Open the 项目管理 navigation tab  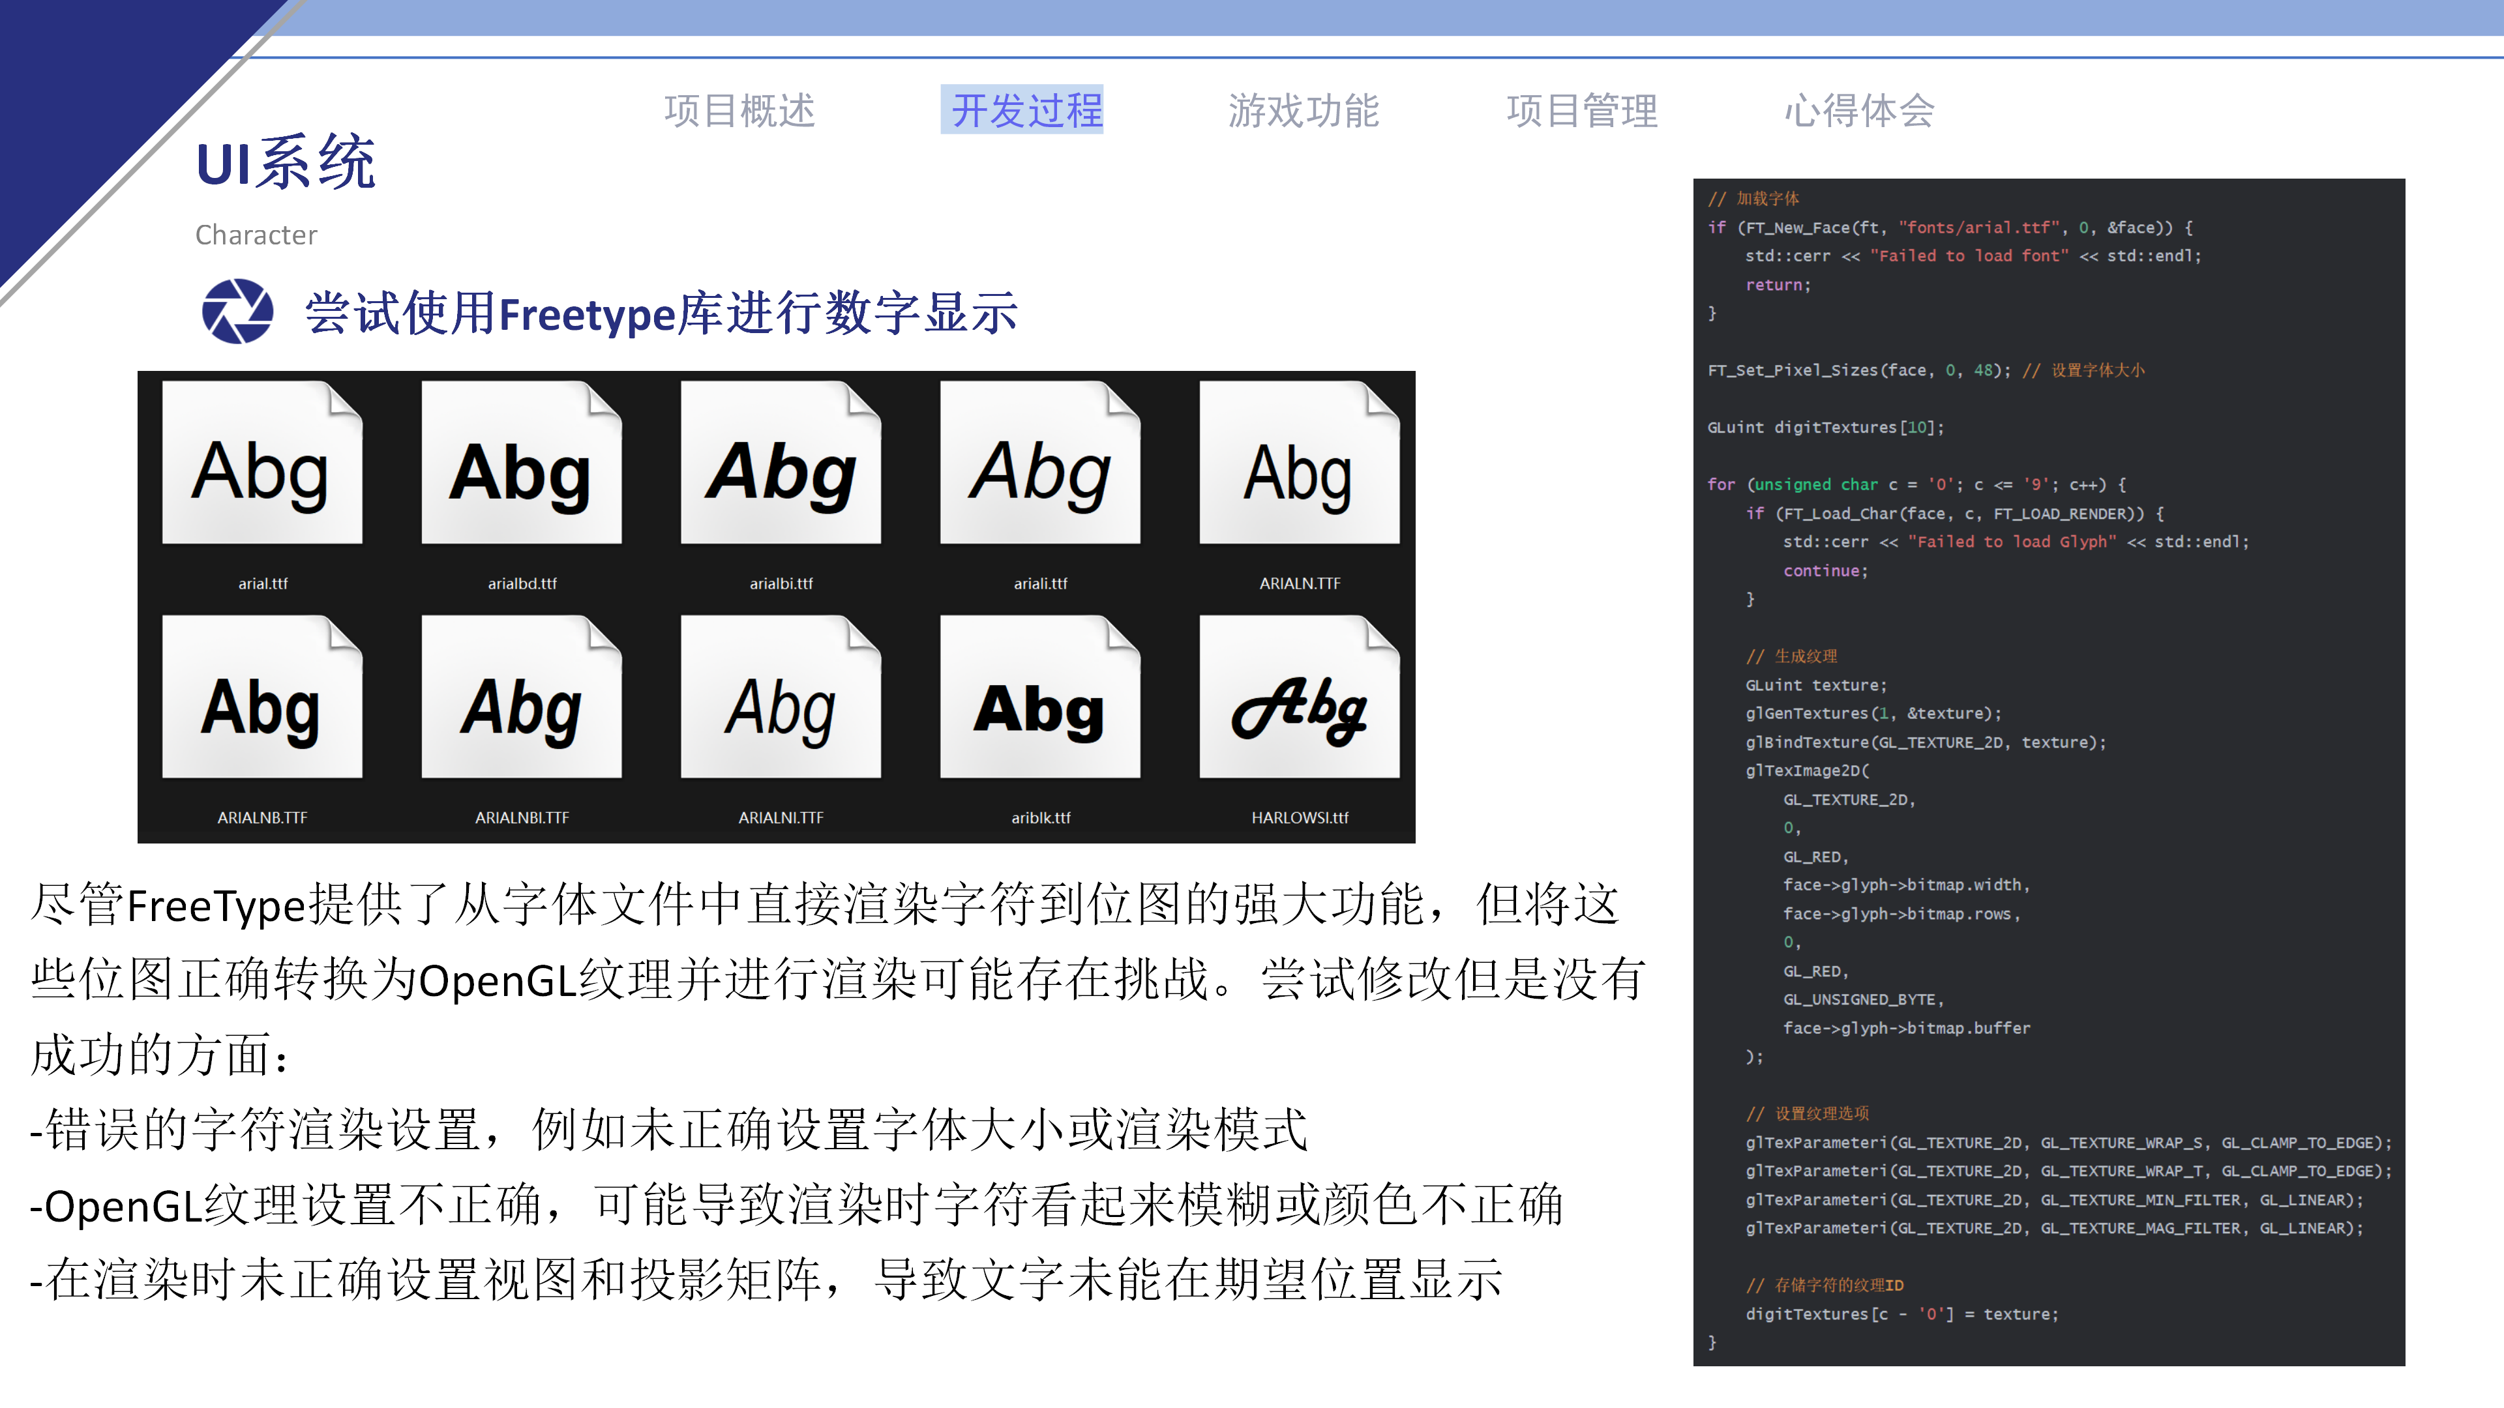click(x=1581, y=110)
